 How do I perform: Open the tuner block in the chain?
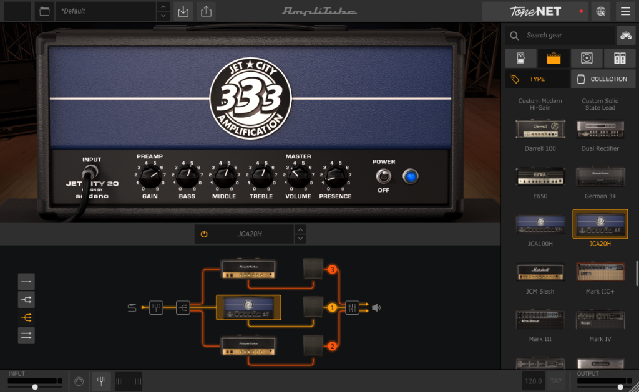(155, 307)
